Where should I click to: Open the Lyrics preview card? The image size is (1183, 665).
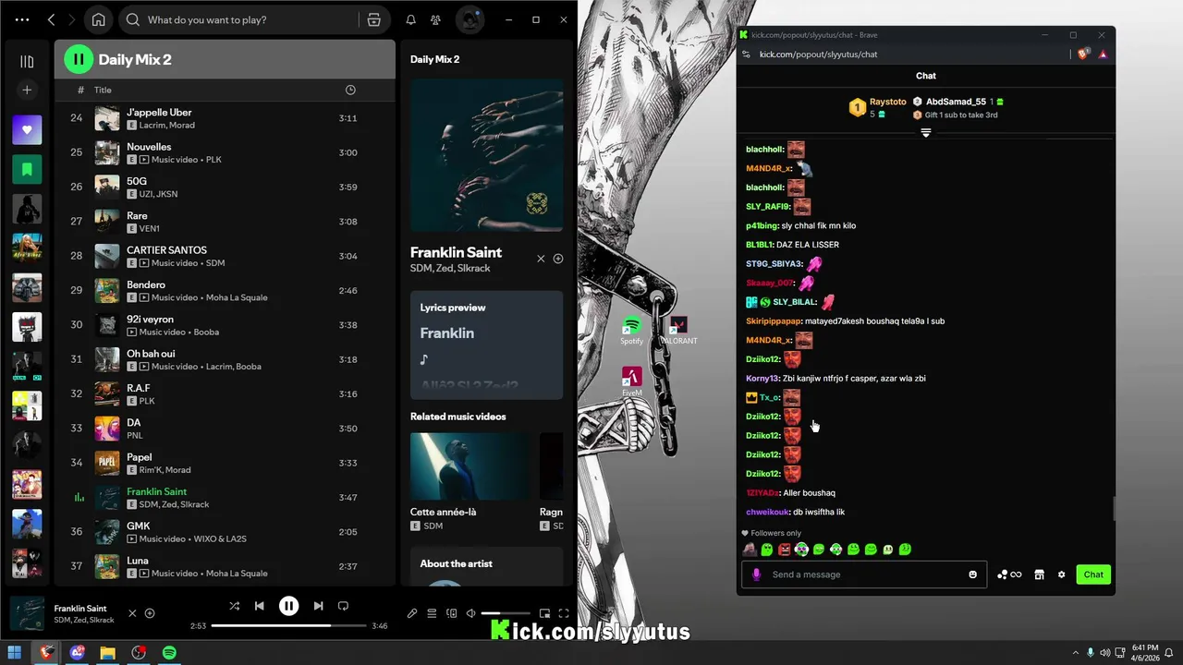pos(486,345)
